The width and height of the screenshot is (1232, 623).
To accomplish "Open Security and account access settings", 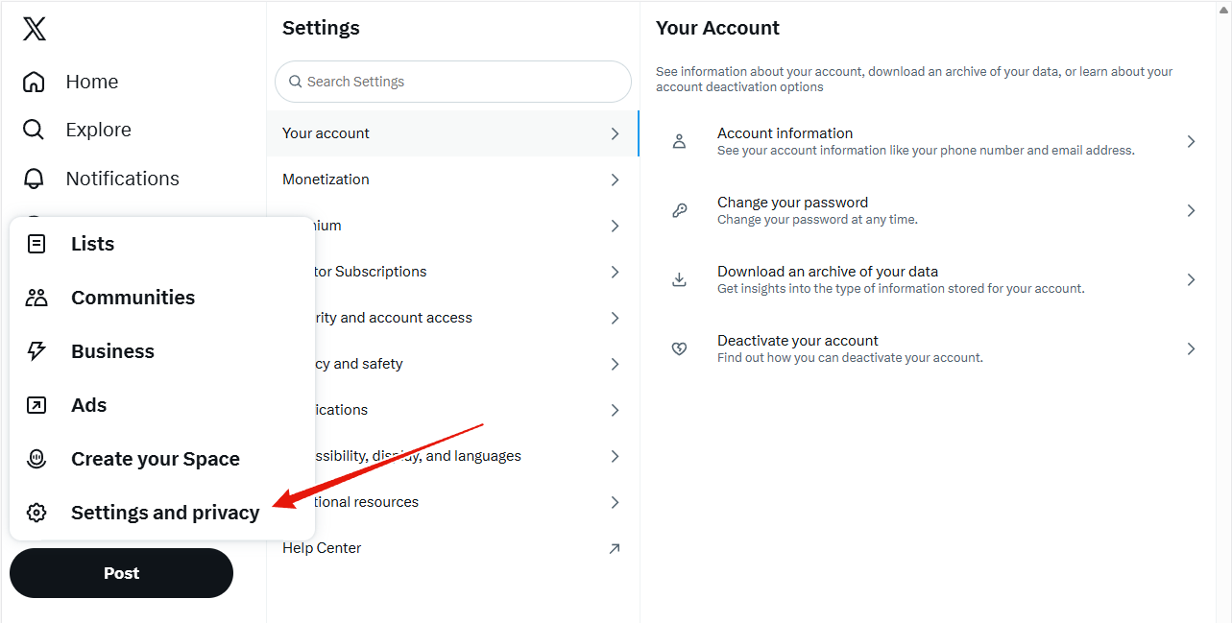I will pyautogui.click(x=452, y=318).
